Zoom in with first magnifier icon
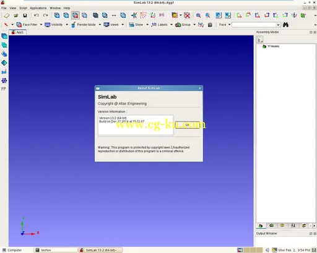The image size is (317, 253). (x=198, y=15)
